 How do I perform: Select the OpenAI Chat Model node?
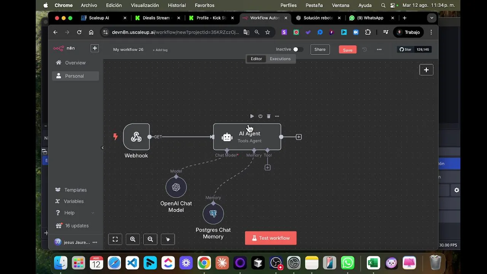(176, 187)
